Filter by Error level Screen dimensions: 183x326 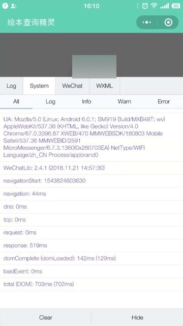(x=164, y=101)
